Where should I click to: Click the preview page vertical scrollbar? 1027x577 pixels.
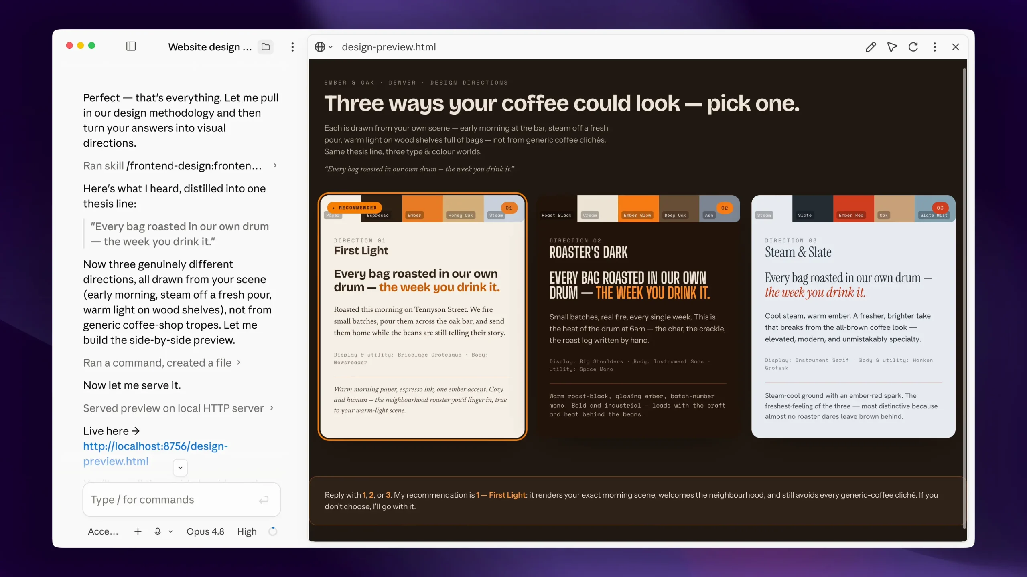point(964,299)
